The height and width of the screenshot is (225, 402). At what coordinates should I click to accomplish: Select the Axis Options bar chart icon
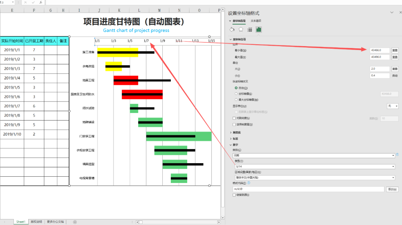tap(259, 29)
